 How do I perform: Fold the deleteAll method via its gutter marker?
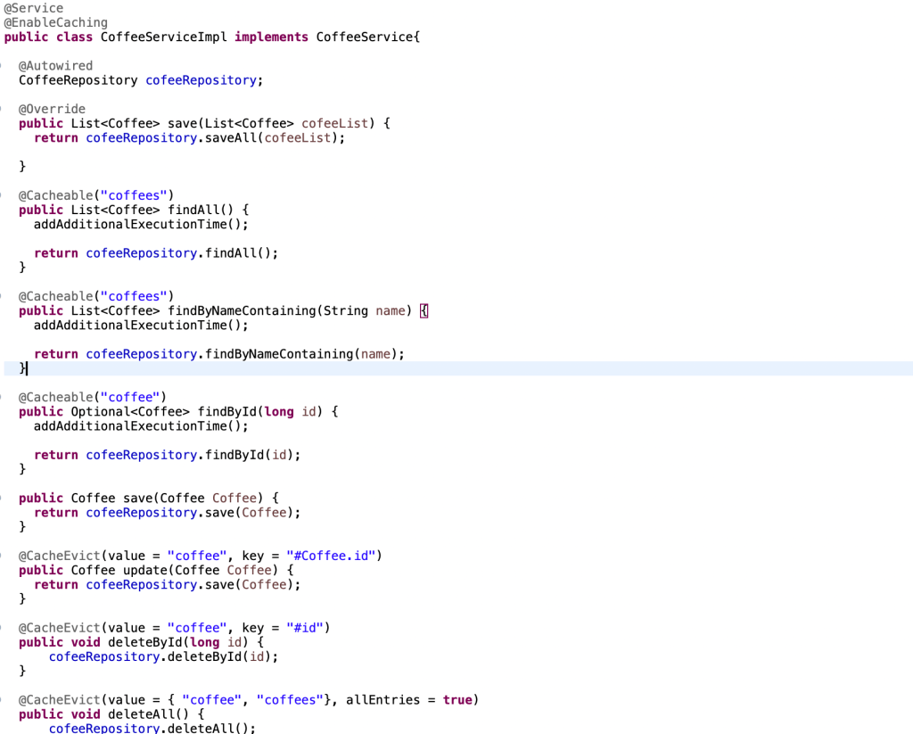coord(3,700)
